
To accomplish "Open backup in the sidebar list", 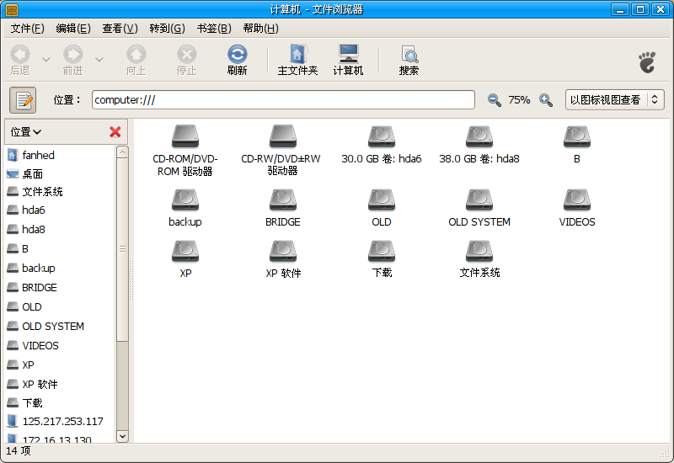I will point(60,268).
